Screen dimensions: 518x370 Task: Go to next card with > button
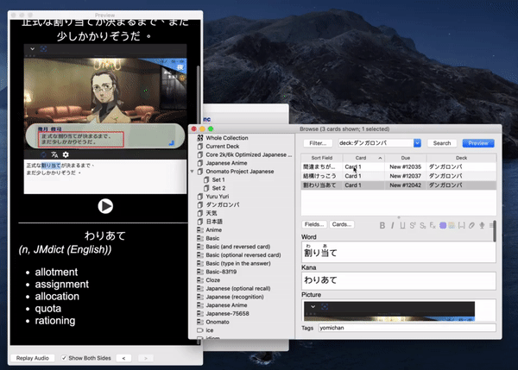pos(145,358)
